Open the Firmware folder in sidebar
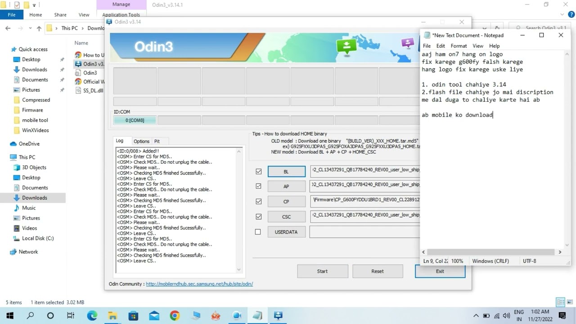The width and height of the screenshot is (576, 324). [32, 110]
